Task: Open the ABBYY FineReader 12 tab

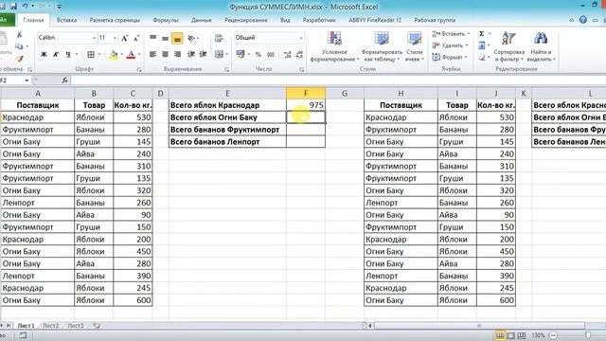Action: pyautogui.click(x=375, y=20)
